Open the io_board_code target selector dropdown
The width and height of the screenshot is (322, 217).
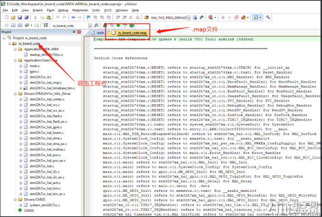[90, 26]
